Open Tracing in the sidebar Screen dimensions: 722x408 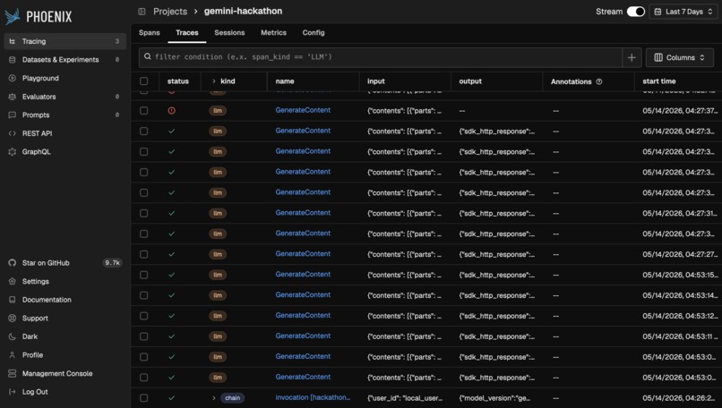pyautogui.click(x=64, y=41)
